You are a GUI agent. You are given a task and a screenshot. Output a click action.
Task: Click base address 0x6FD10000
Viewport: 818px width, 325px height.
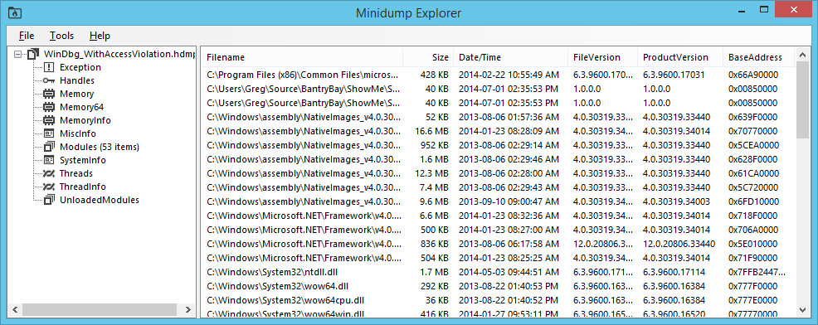753,201
